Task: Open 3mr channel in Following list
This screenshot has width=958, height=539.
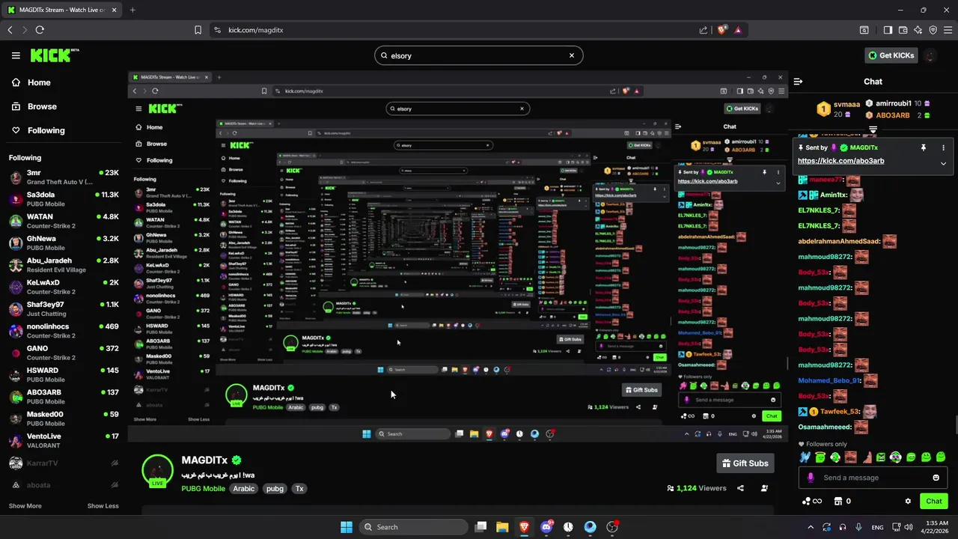Action: [x=64, y=177]
